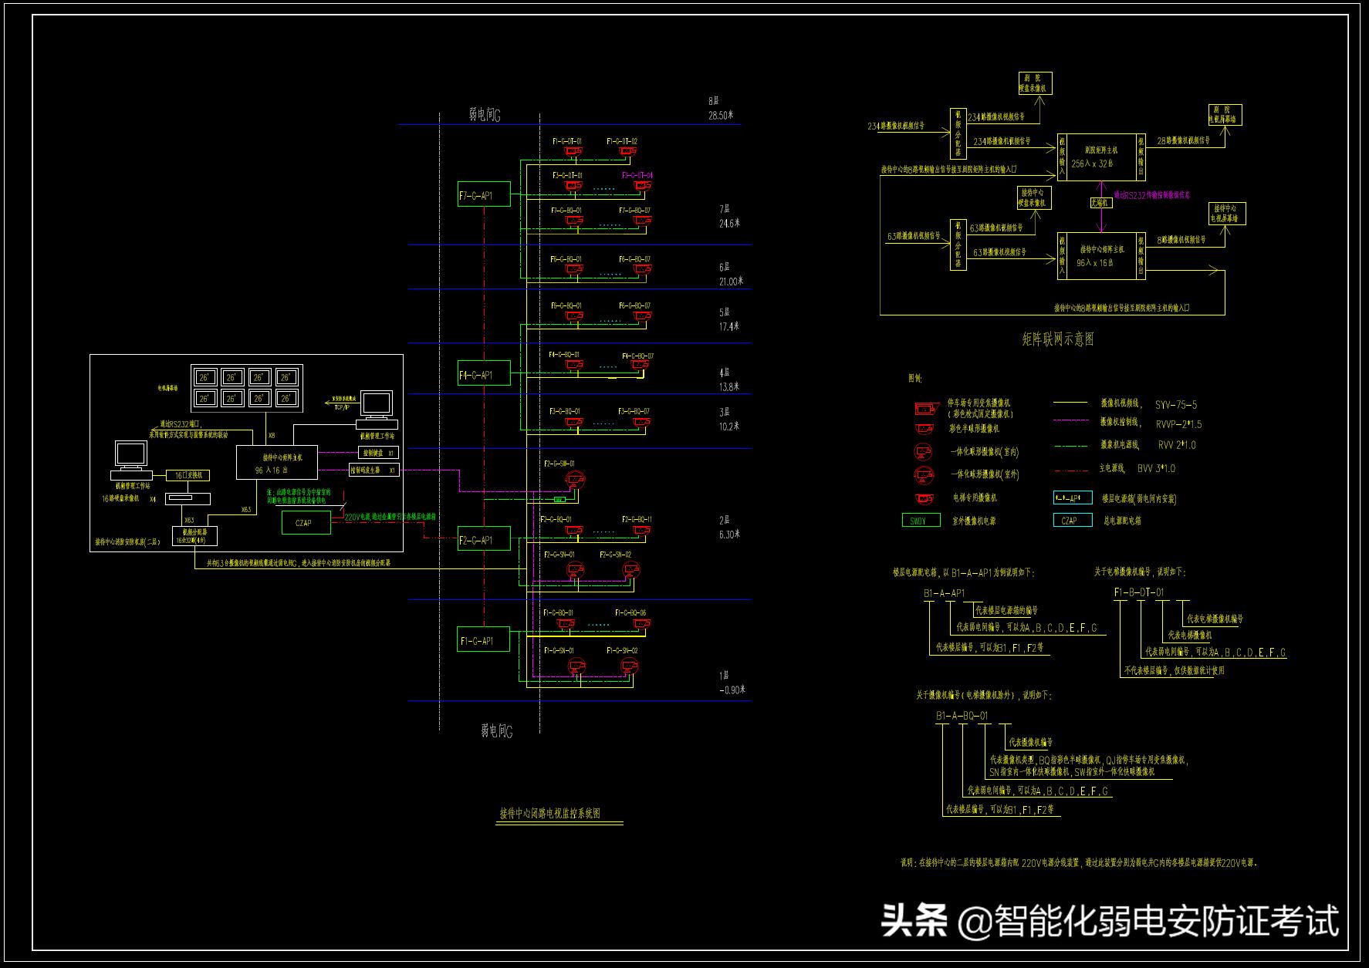Click the cyan CZAP legend box
Image resolution: width=1369 pixels, height=968 pixels.
(x=1073, y=521)
